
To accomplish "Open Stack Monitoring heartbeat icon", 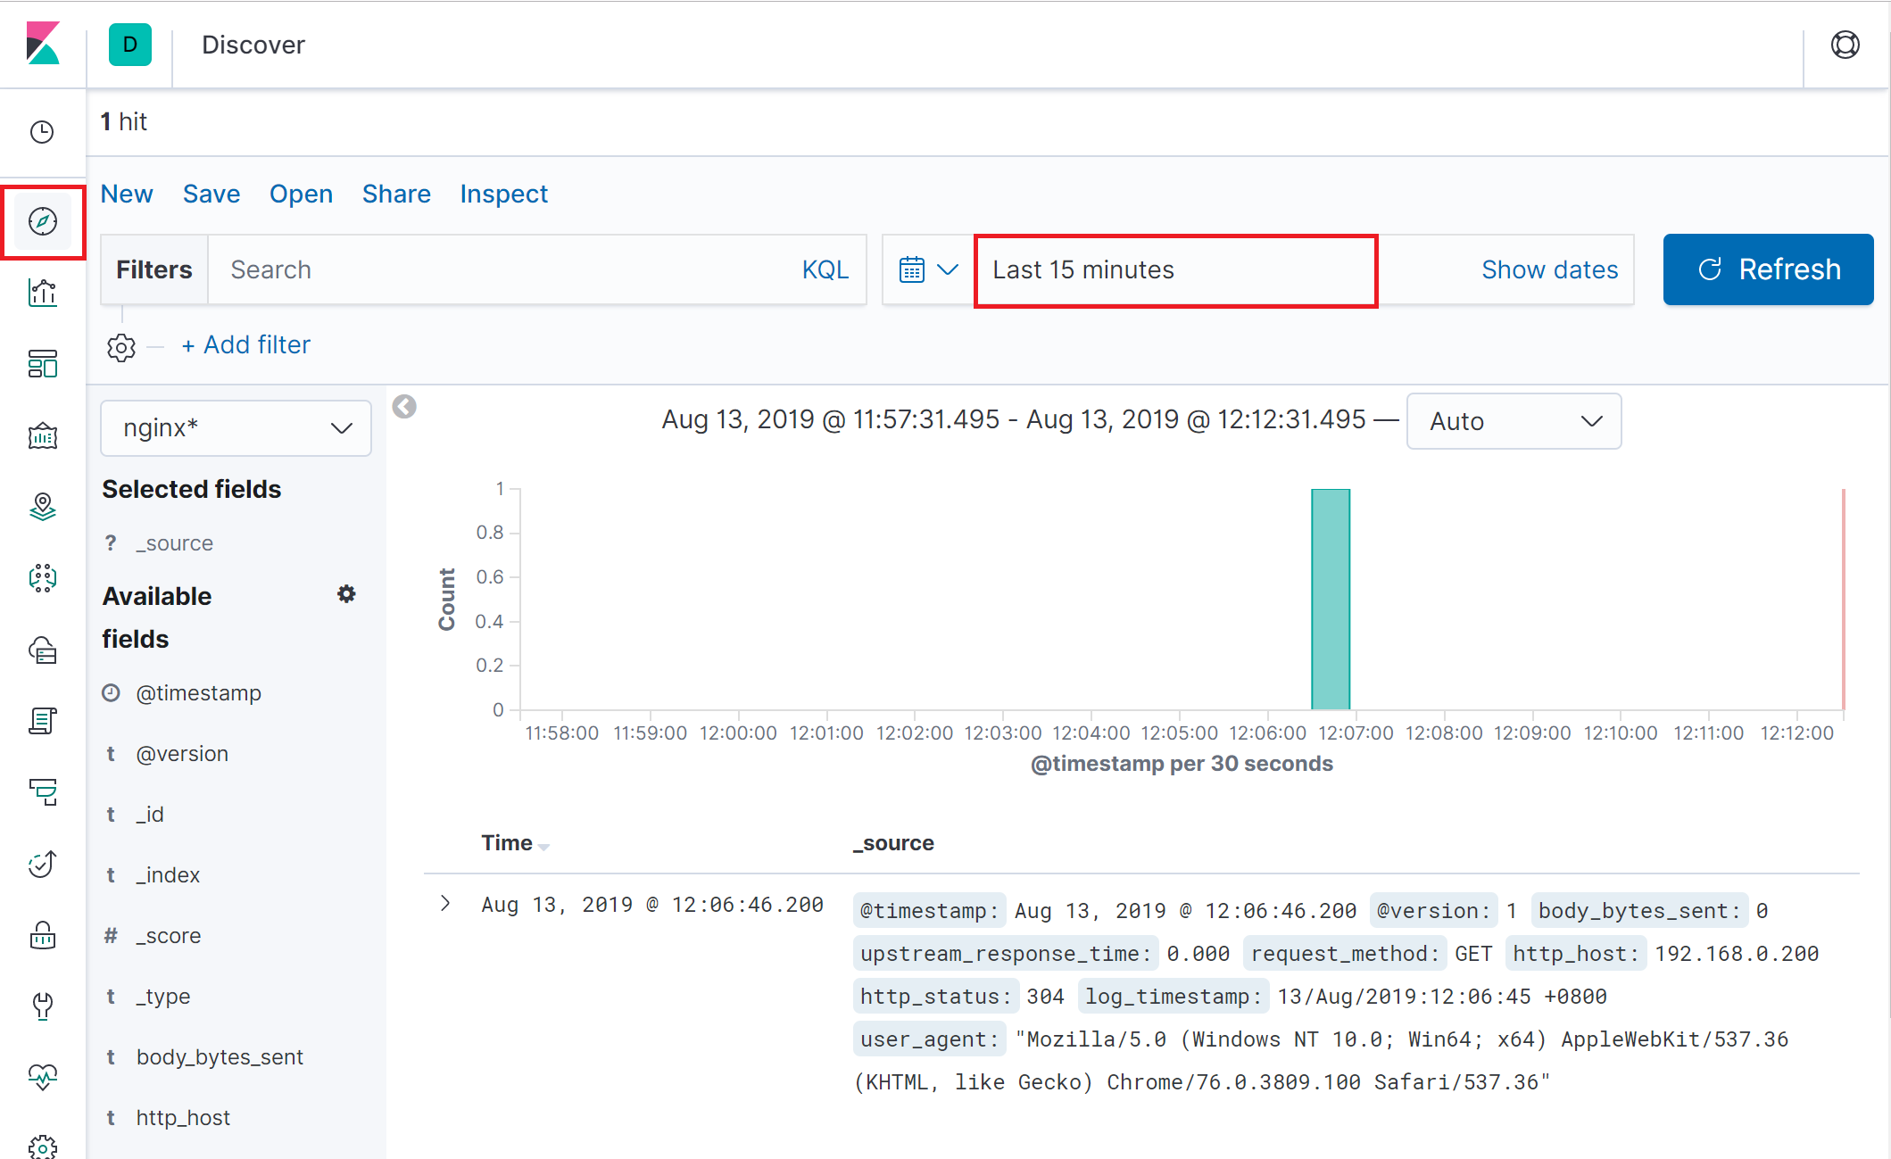I will [x=43, y=1077].
